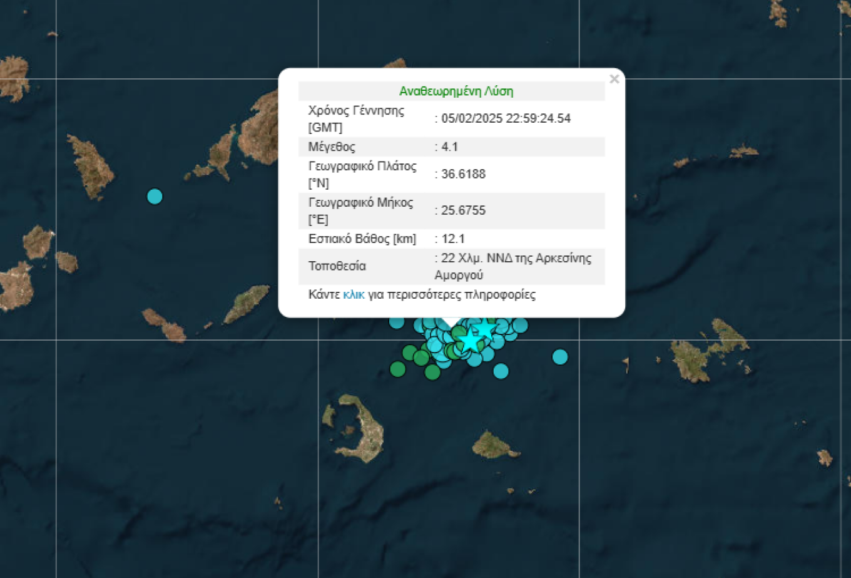Click the focal depth value 12.1
Image resolution: width=851 pixels, height=578 pixels.
453,239
